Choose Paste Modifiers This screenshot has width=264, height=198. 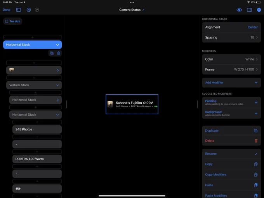click(231, 195)
